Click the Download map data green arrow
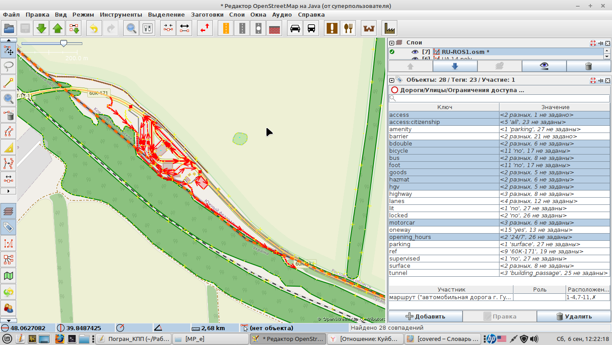 [41, 28]
